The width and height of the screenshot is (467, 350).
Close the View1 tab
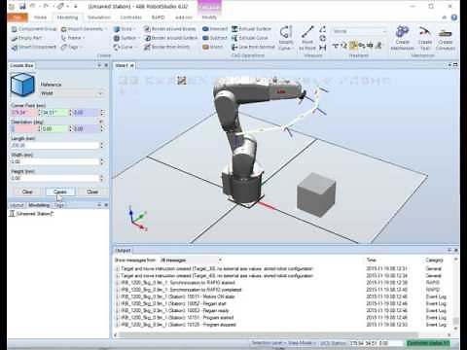[x=132, y=66]
